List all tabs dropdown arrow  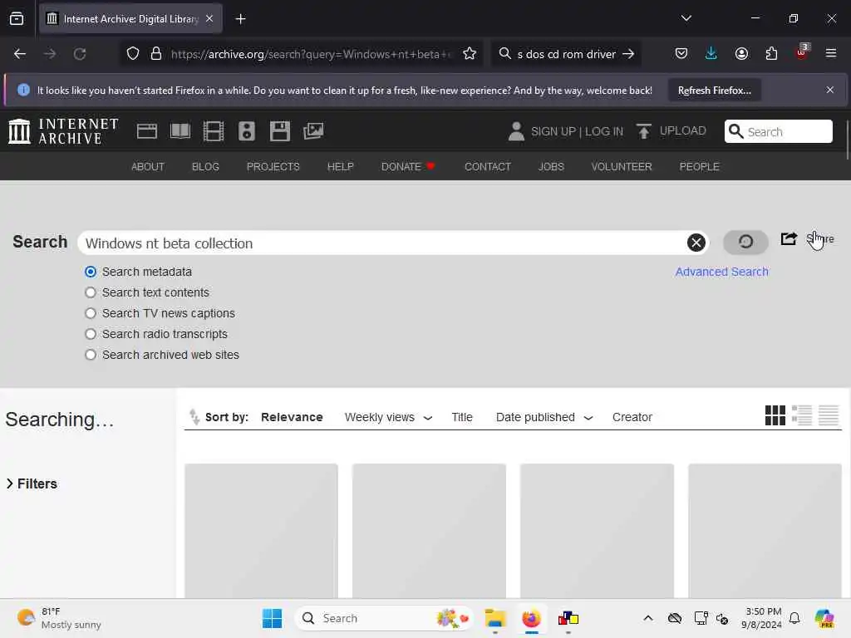[686, 18]
